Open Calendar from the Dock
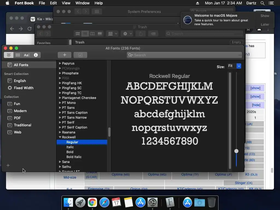The image size is (280, 210). click(116, 202)
